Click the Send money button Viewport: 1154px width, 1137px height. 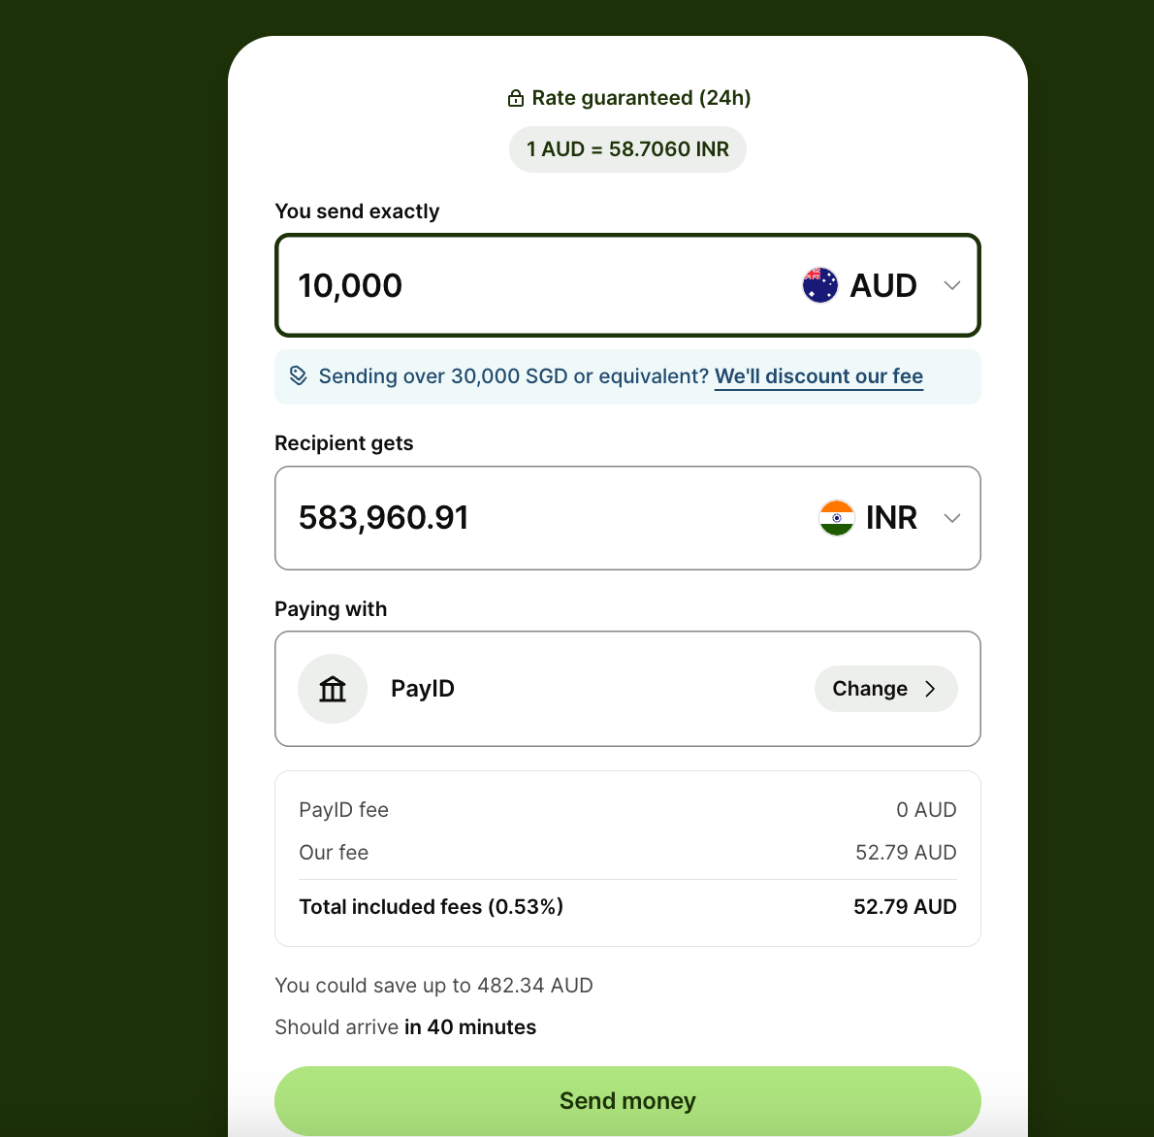pos(627,1100)
